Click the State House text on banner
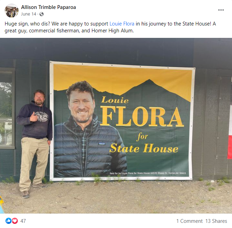The image size is (232, 228). 144,148
